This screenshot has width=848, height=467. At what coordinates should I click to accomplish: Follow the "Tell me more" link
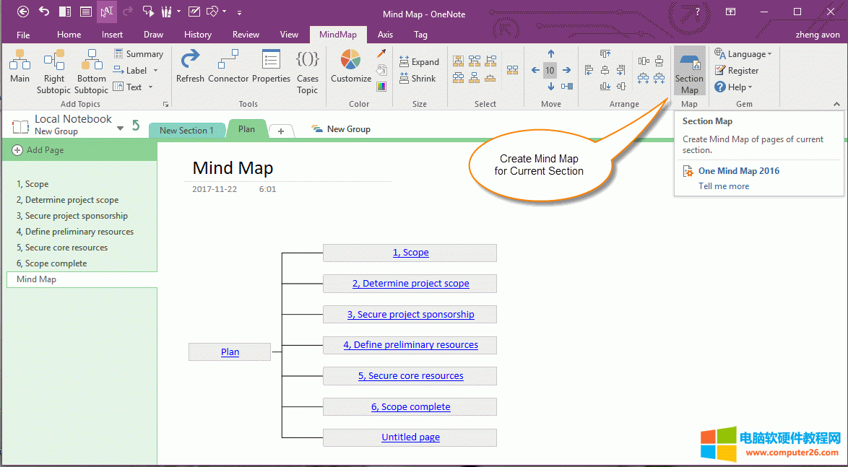coord(724,186)
